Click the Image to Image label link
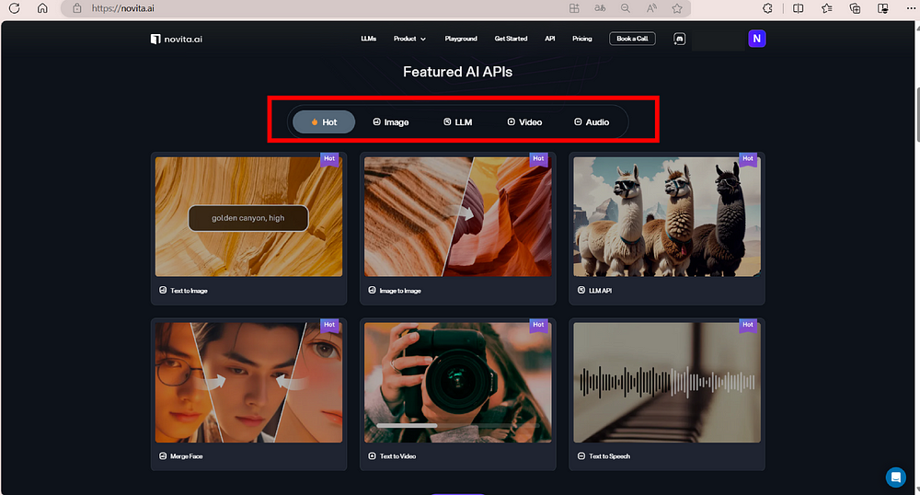The width and height of the screenshot is (920, 495). 400,291
